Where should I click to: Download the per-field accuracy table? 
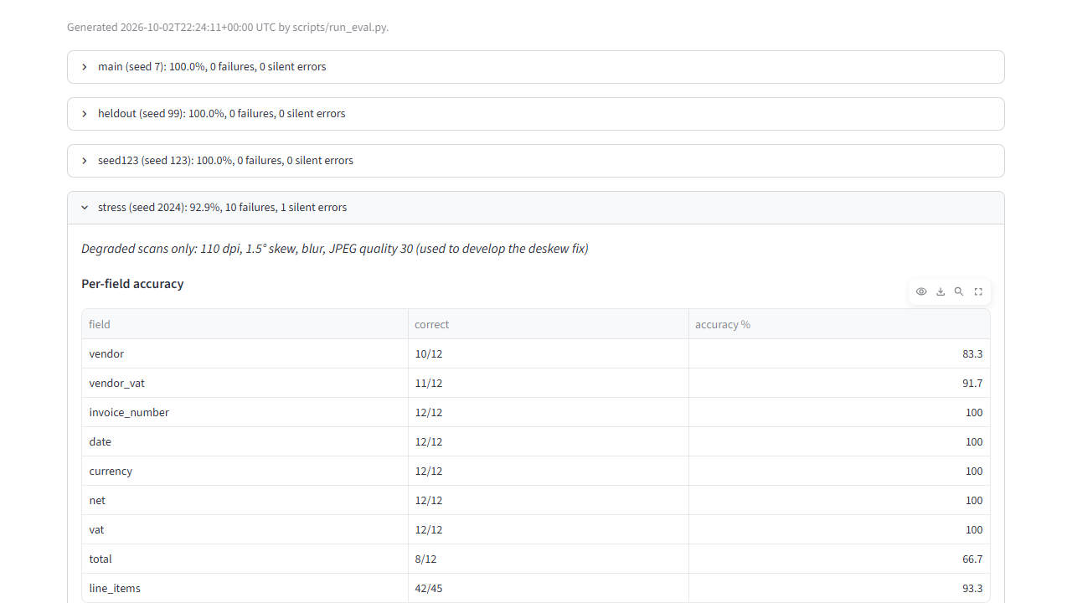tap(941, 291)
